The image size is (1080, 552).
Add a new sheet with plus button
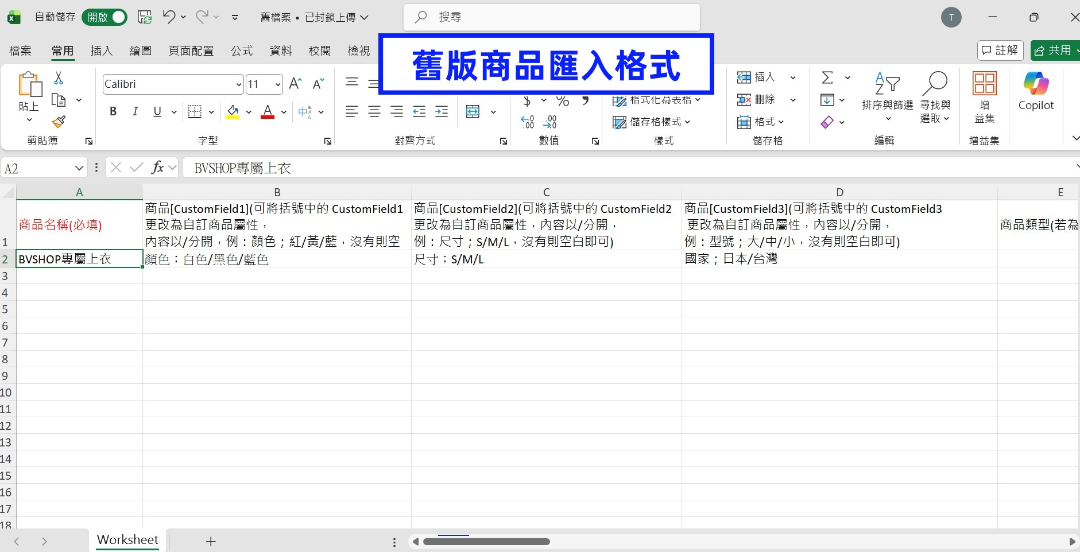211,541
